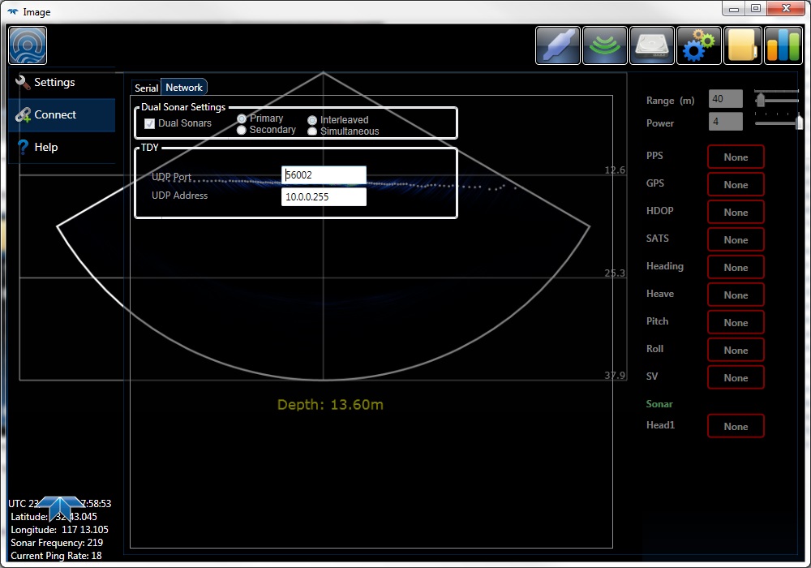This screenshot has width=811, height=568.
Task: Click the yellow folder toolbar icon
Action: [x=743, y=45]
